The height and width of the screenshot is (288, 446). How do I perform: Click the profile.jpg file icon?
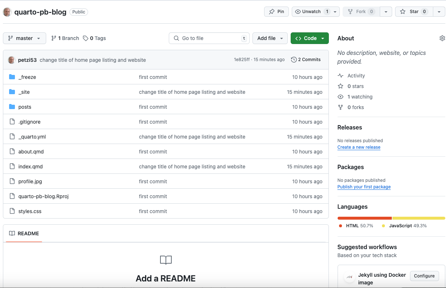pyautogui.click(x=12, y=181)
